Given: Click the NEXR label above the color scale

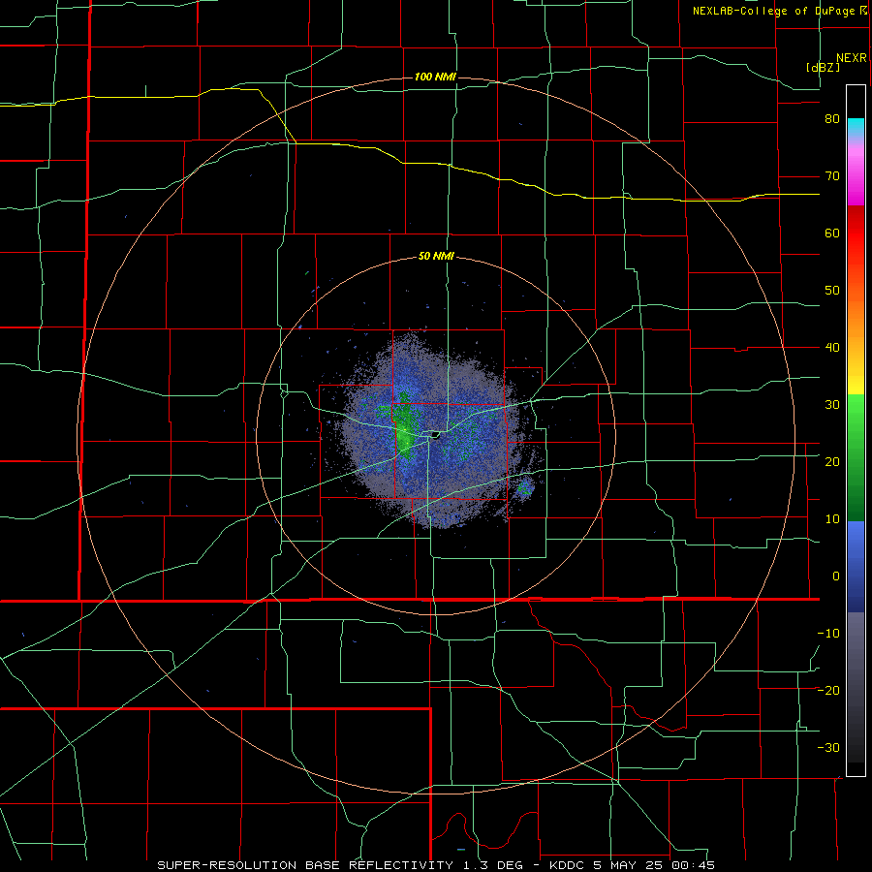Looking at the screenshot, I should [852, 58].
